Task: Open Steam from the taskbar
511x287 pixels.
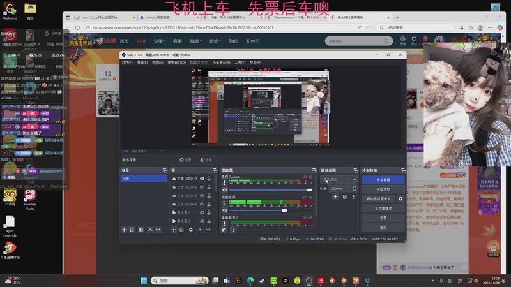Action: pos(262,281)
